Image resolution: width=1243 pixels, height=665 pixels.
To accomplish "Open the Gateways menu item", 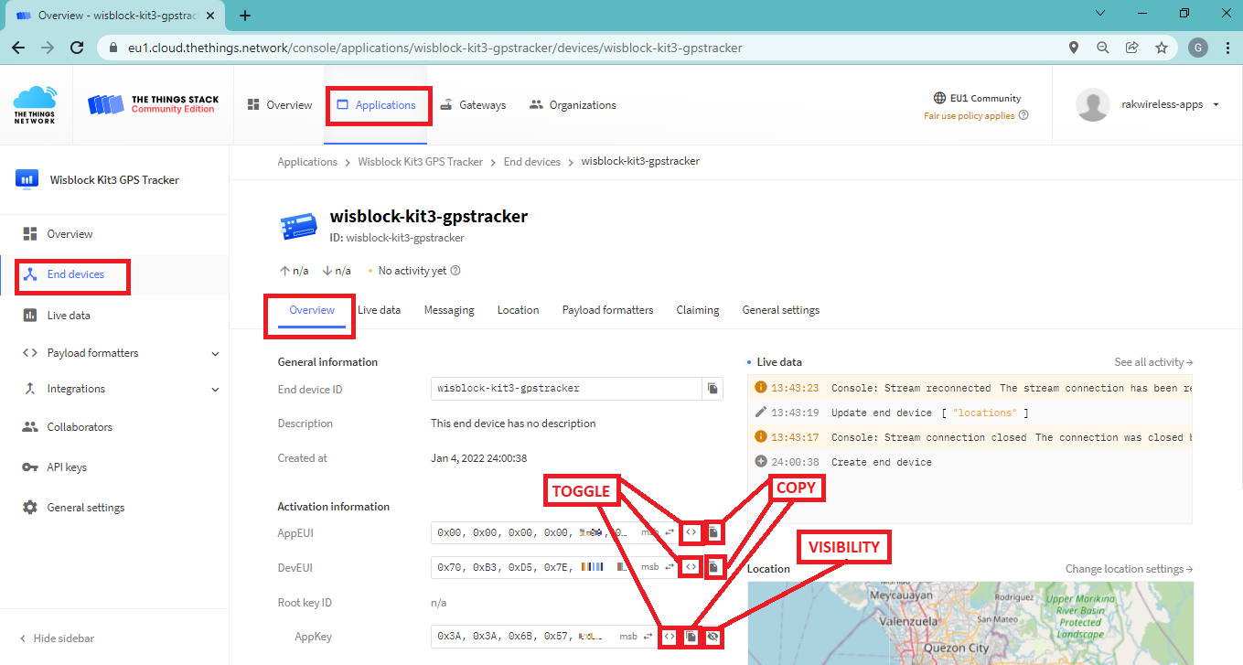I will pyautogui.click(x=473, y=105).
